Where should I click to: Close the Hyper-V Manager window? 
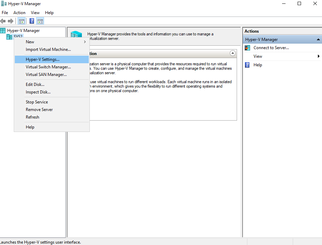[x=315, y=4]
